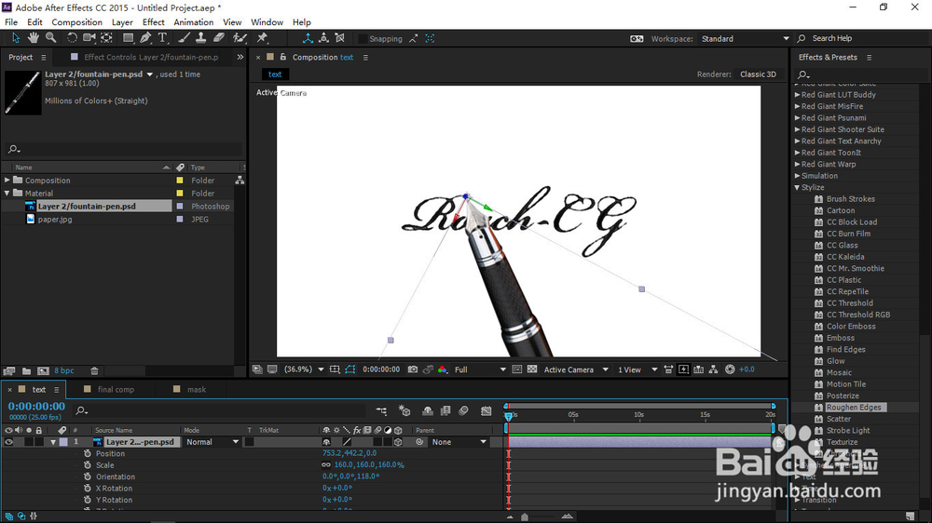932x523 pixels.
Task: Create a new folder in Project panel
Action: coord(27,371)
